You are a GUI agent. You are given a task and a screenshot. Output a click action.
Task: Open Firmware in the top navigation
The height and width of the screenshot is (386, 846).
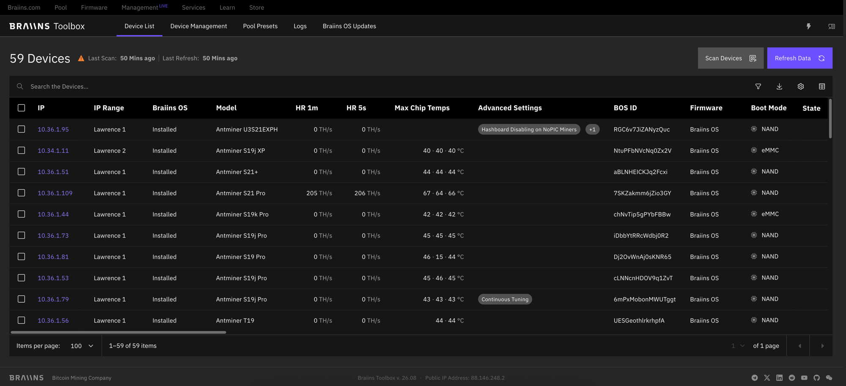point(94,8)
